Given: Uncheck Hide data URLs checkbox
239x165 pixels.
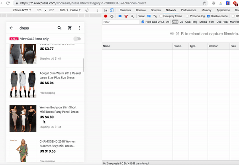Looking at the screenshot, I should click(143, 22).
